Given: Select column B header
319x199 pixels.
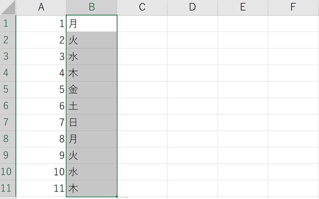Looking at the screenshot, I should [92, 7].
